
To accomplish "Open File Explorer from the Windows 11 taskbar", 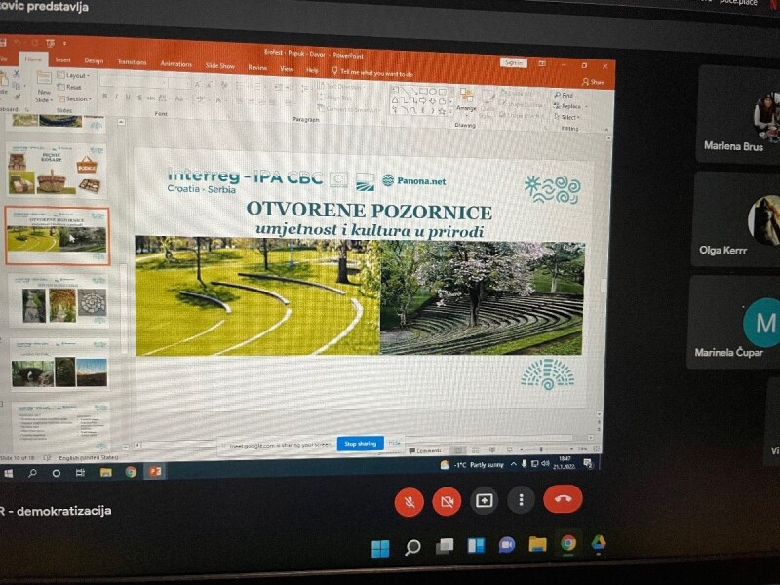I will (x=536, y=544).
